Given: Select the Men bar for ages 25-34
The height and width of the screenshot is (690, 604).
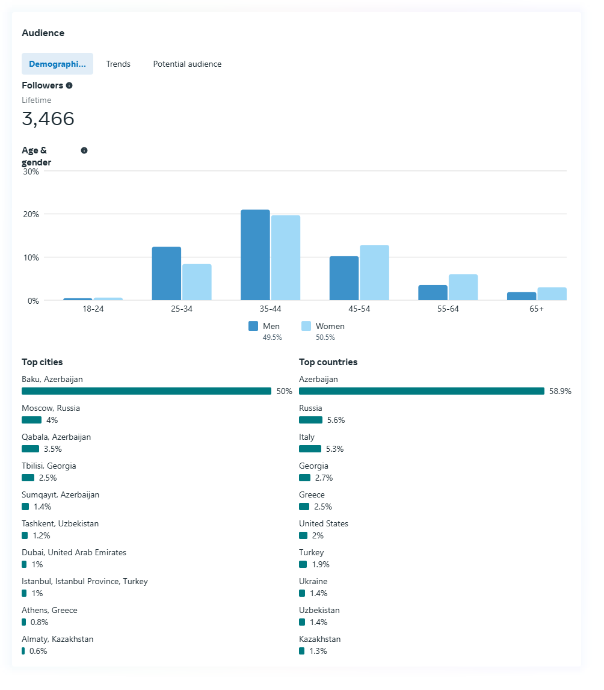Looking at the screenshot, I should point(167,274).
